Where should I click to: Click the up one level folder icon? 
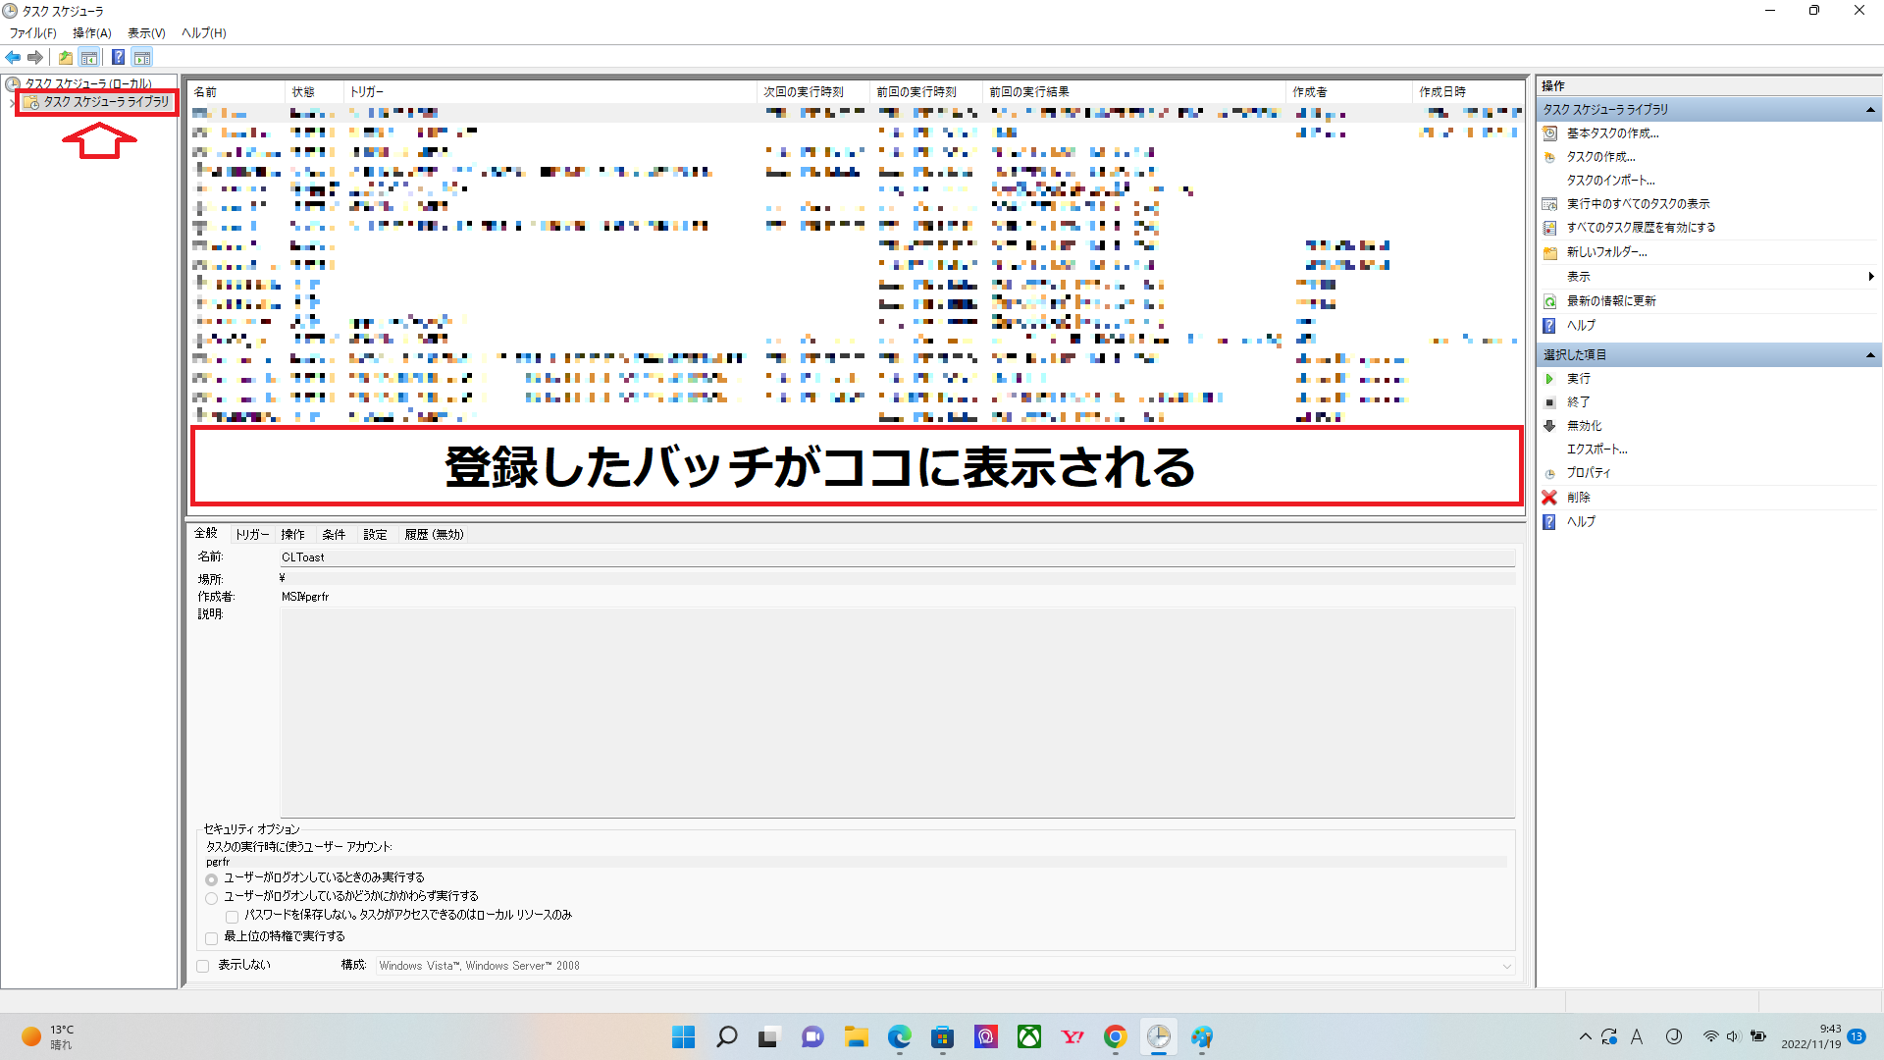[65, 57]
